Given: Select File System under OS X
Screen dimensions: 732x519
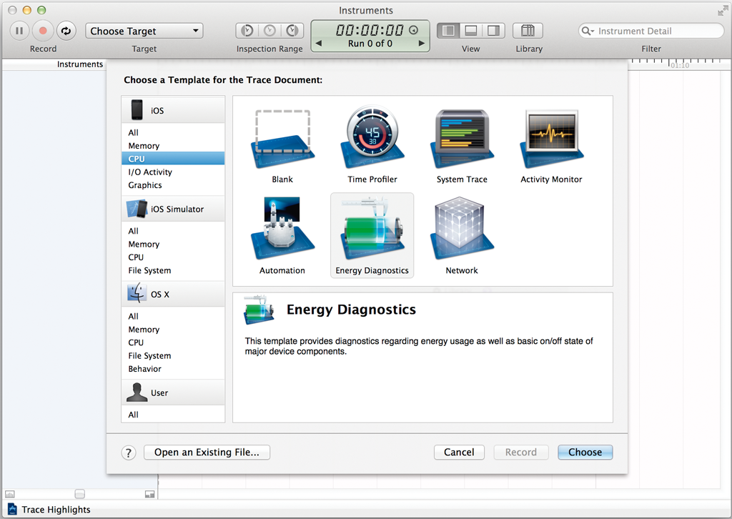Looking at the screenshot, I should point(173,355).
